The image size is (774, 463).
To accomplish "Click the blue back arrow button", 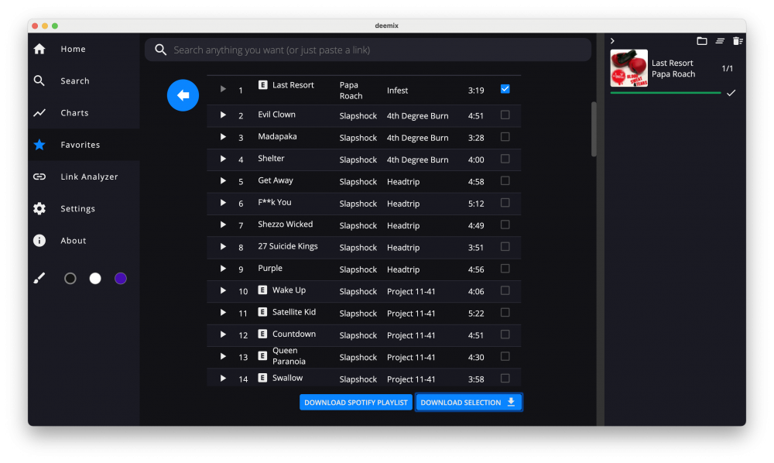I will 183,95.
